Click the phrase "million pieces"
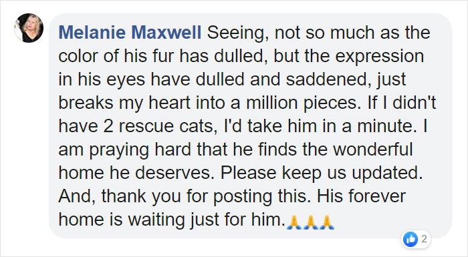Screen dimensions: 468x257 tap(301, 103)
